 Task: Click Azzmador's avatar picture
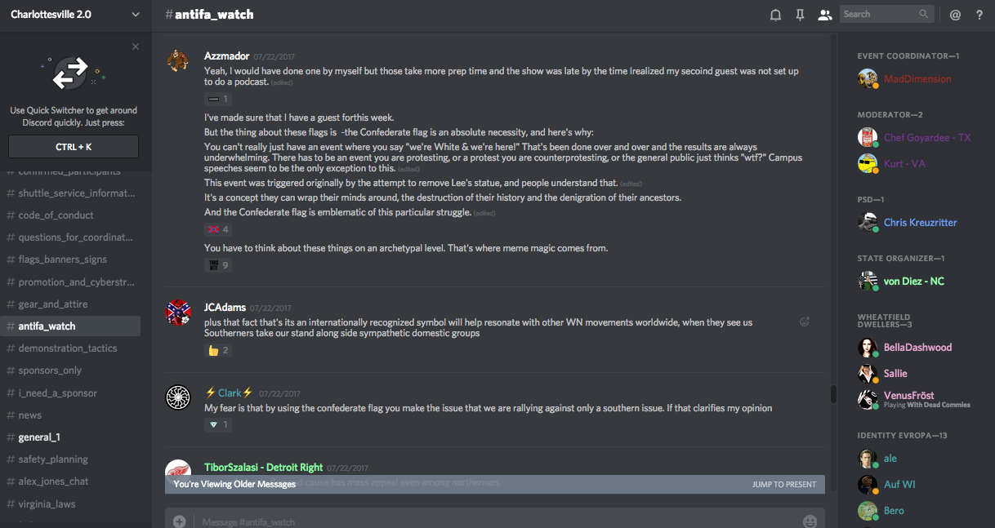[x=178, y=61]
